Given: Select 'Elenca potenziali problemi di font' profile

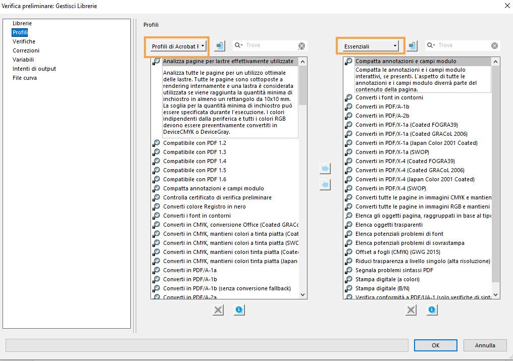Looking at the screenshot, I should [x=399, y=234].
